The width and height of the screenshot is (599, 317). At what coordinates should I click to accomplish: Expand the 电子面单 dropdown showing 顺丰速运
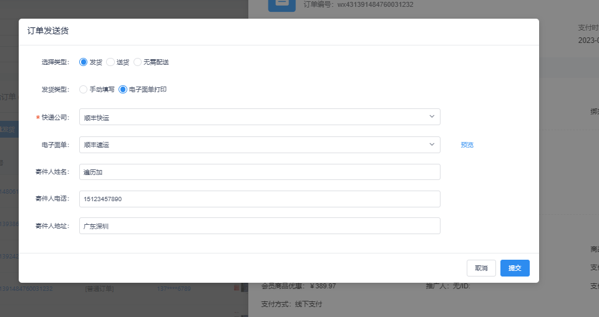[260, 145]
